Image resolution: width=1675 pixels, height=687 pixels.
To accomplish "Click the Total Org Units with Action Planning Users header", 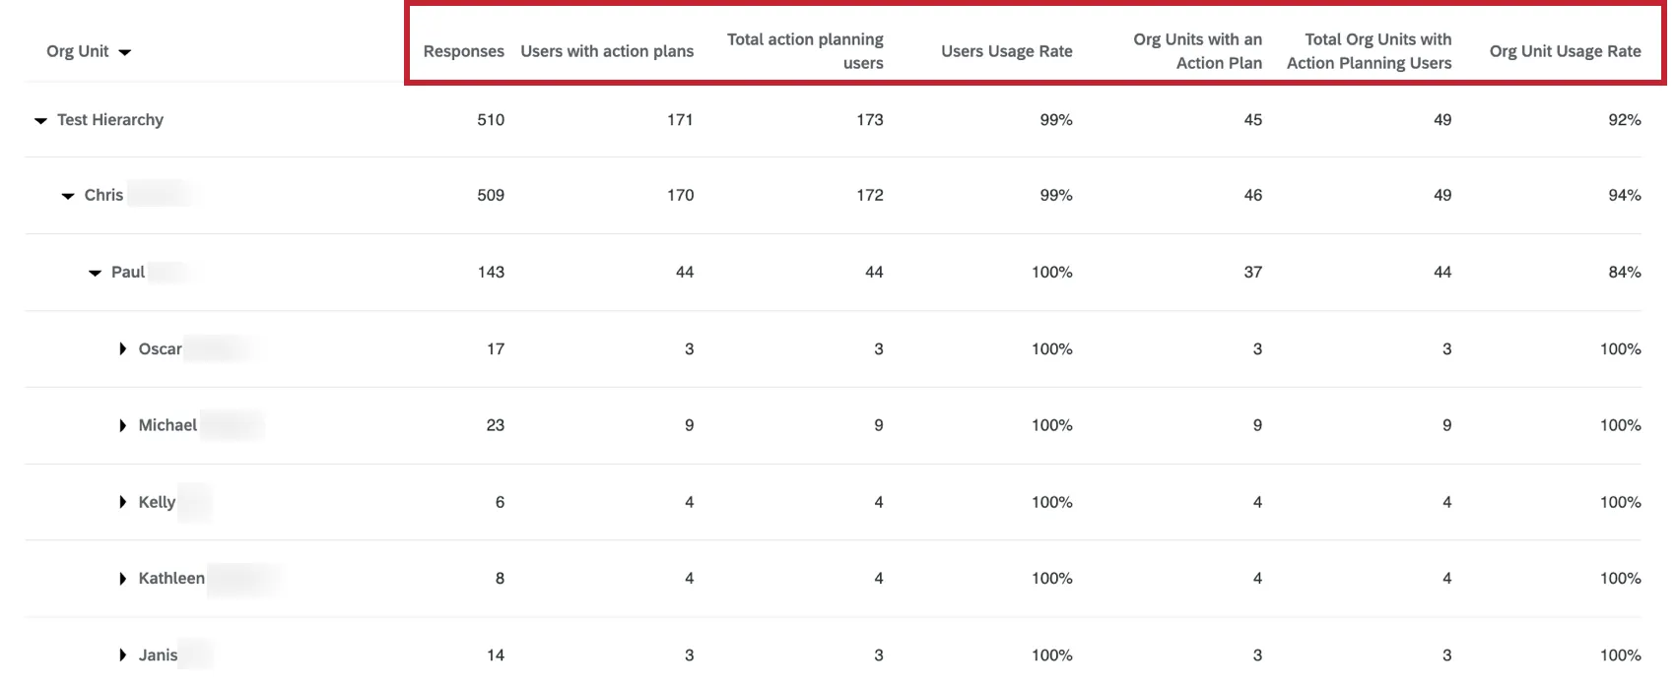I will click(x=1369, y=51).
